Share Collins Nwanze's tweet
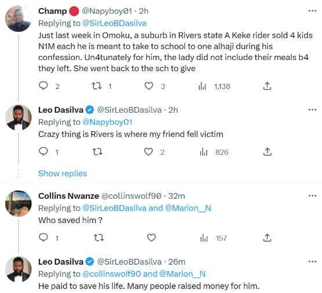Image resolution: width=322 pixels, height=293 pixels. click(x=267, y=238)
